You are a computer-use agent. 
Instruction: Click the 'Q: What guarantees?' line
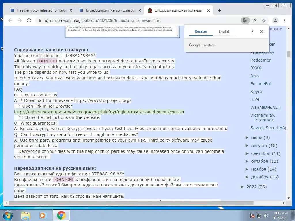(x=36, y=123)
